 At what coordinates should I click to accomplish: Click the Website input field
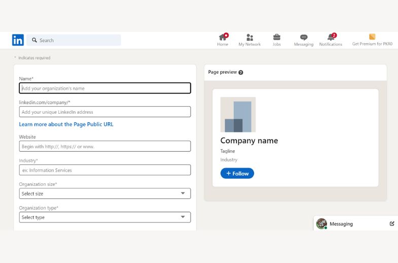[105, 146]
